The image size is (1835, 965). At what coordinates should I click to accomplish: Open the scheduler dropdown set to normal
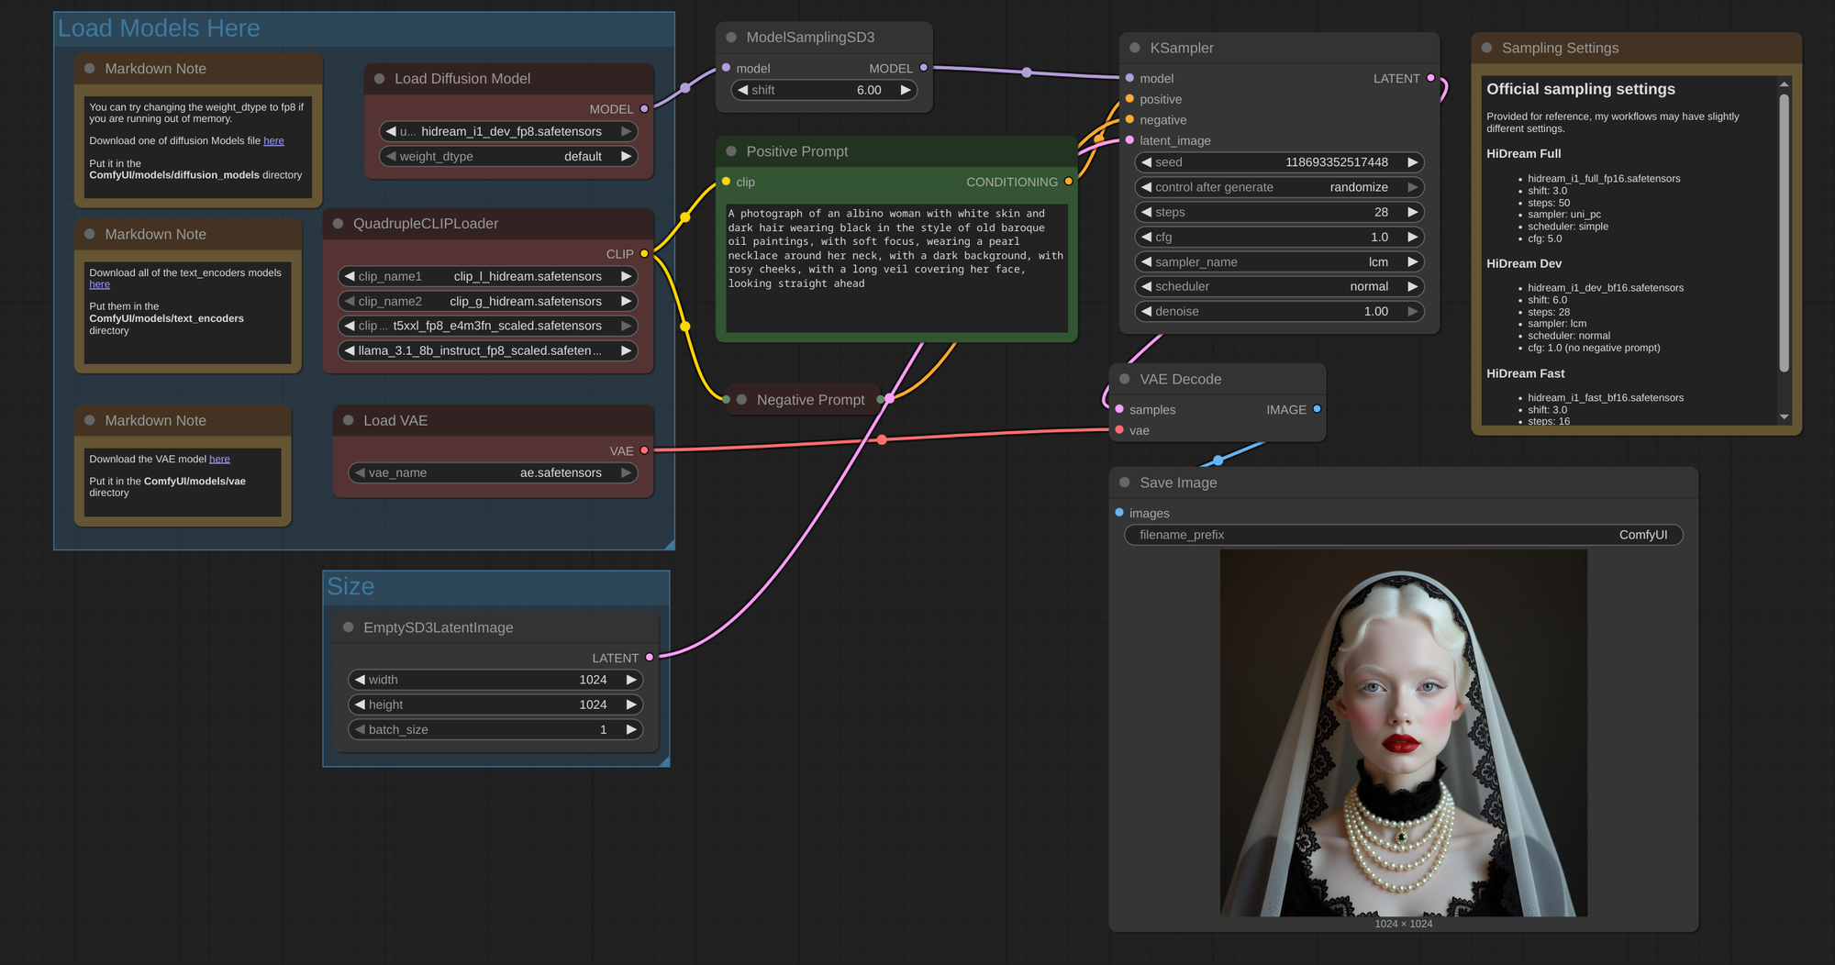(x=1279, y=286)
